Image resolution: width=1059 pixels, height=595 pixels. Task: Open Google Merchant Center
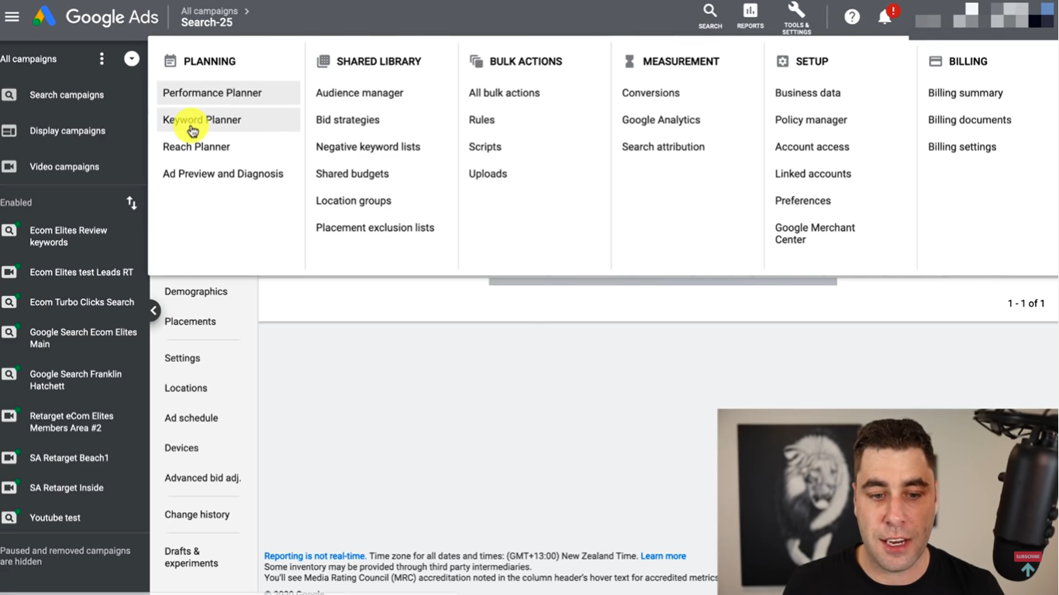pyautogui.click(x=815, y=233)
